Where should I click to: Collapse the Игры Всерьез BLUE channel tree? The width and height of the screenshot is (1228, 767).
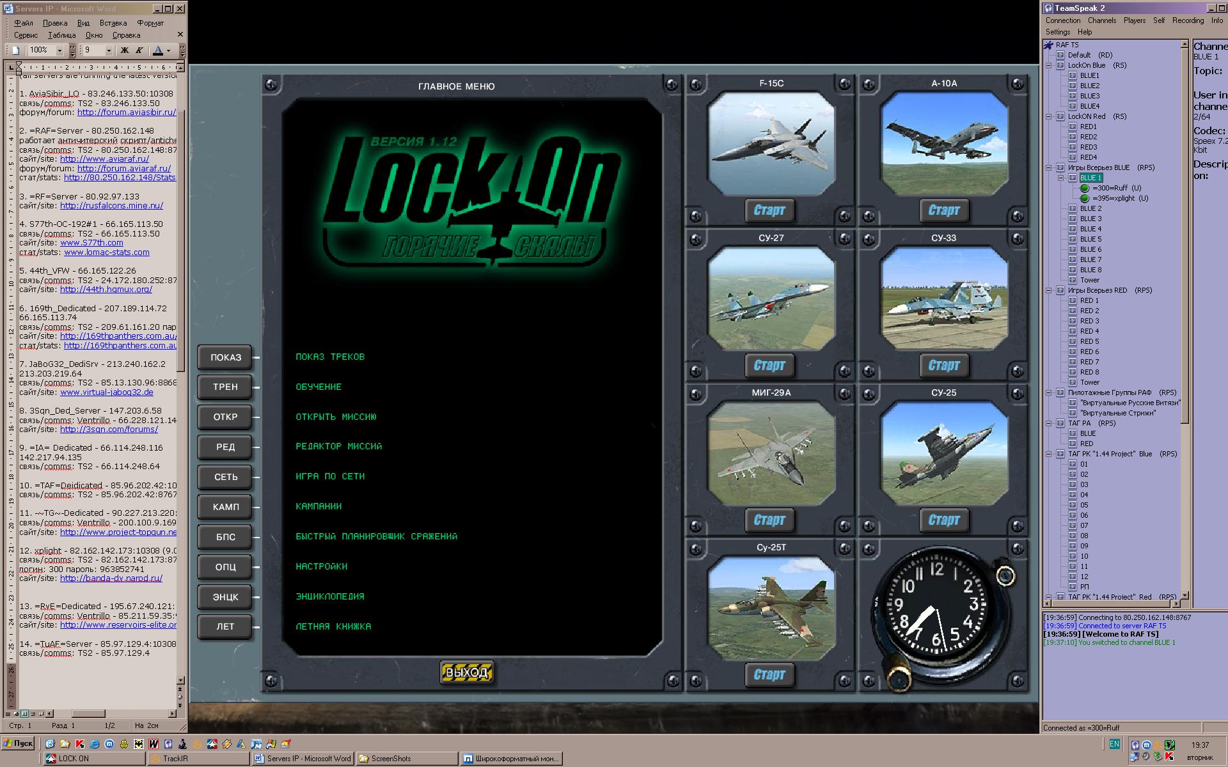[x=1049, y=167]
